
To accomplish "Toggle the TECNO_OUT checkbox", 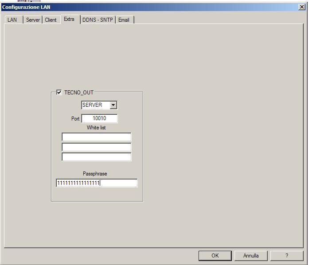I will (59, 92).
